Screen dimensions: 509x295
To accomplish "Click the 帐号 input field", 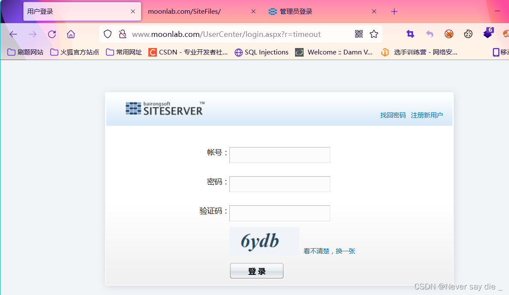I will click(x=279, y=155).
